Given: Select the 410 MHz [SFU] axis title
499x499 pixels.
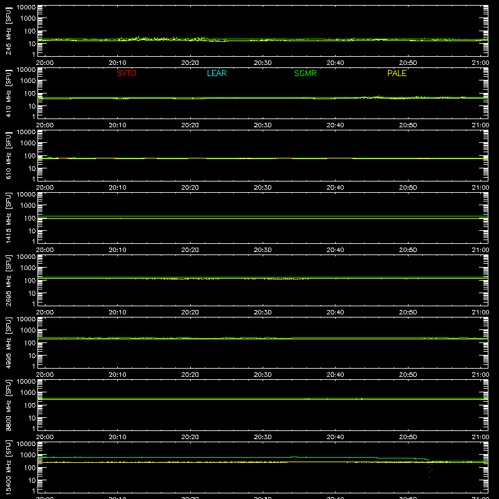Looking at the screenshot, I should pyautogui.click(x=9, y=93).
